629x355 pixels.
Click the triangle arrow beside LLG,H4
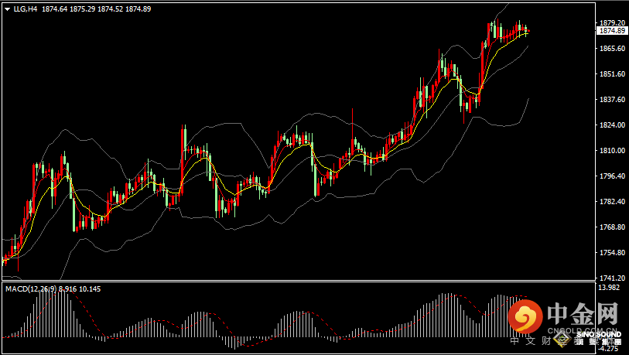click(x=7, y=9)
